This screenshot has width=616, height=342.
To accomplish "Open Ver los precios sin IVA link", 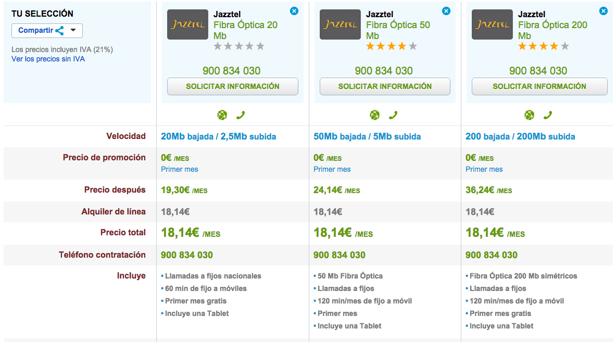I will [x=48, y=59].
